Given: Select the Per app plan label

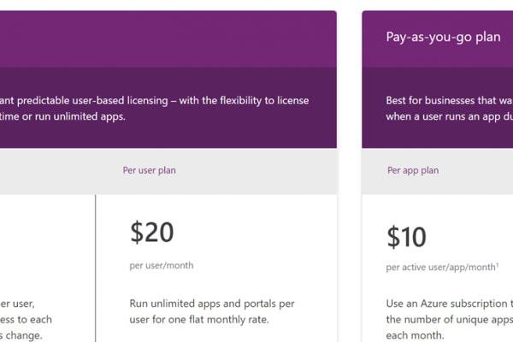Looking at the screenshot, I should pyautogui.click(x=413, y=170).
